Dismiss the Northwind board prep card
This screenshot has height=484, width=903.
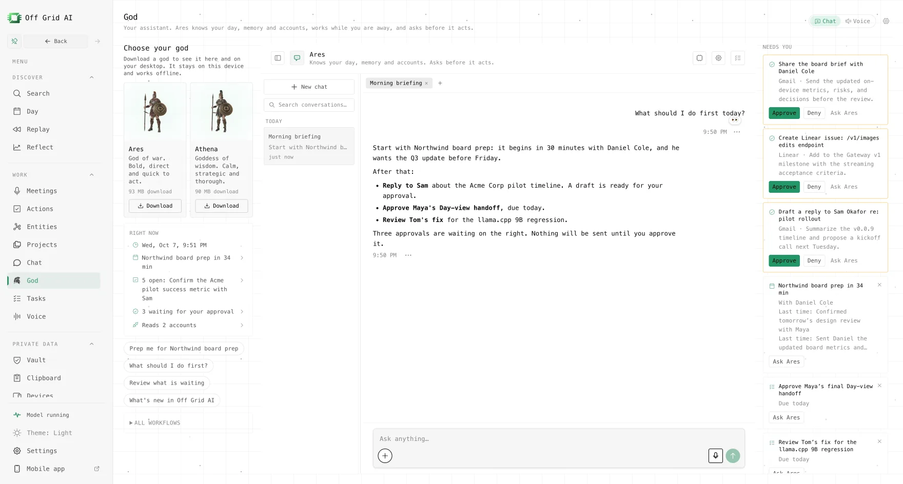pos(879,285)
